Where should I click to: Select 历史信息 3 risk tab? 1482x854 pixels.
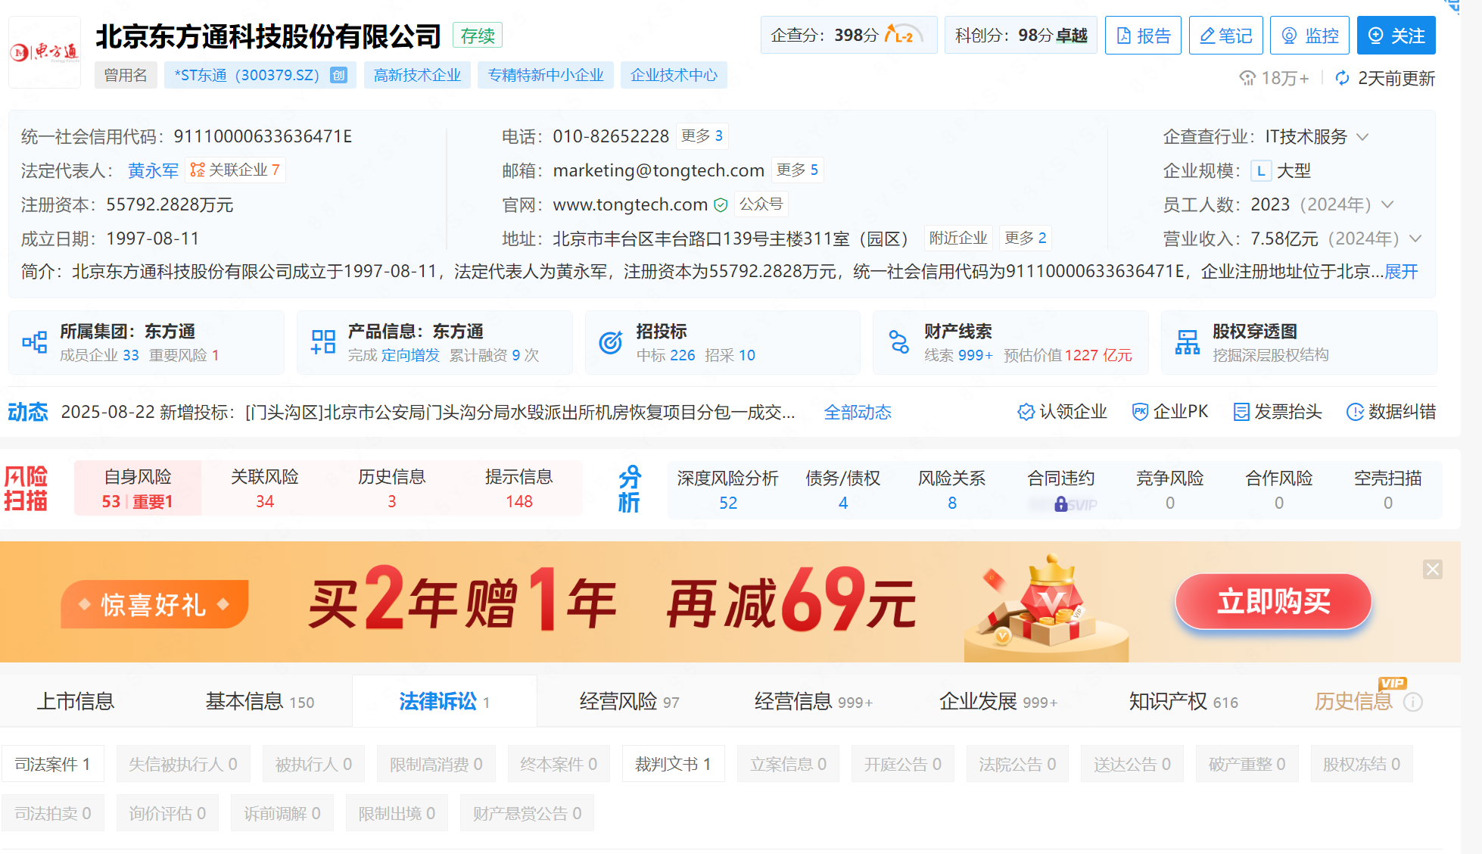[392, 488]
